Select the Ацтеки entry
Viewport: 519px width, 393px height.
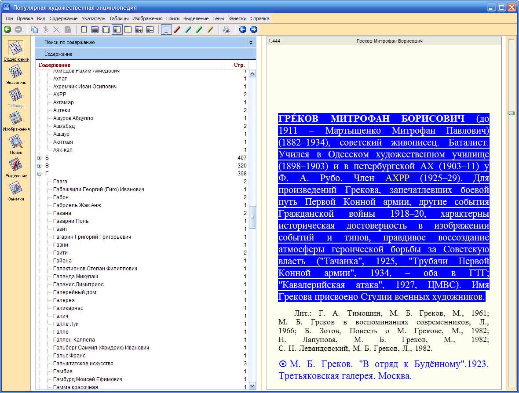point(62,110)
